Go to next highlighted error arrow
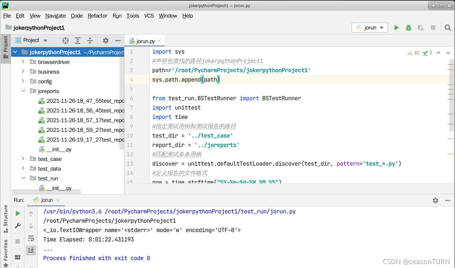 (448, 53)
